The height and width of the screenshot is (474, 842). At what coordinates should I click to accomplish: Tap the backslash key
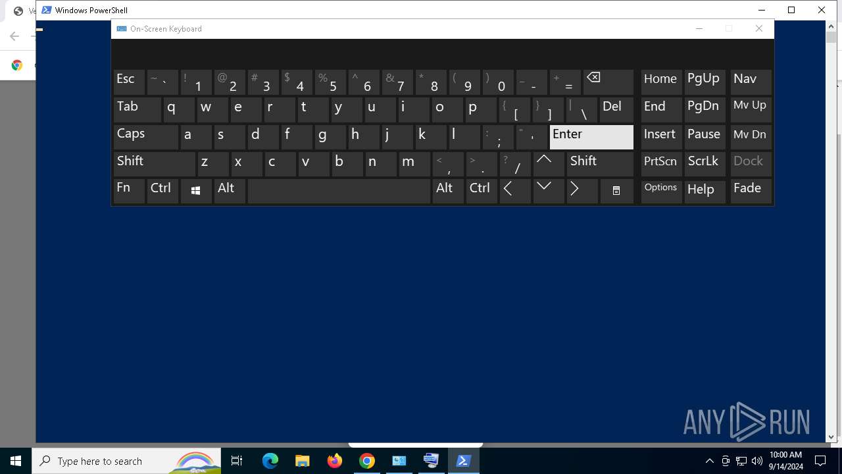[582, 110]
